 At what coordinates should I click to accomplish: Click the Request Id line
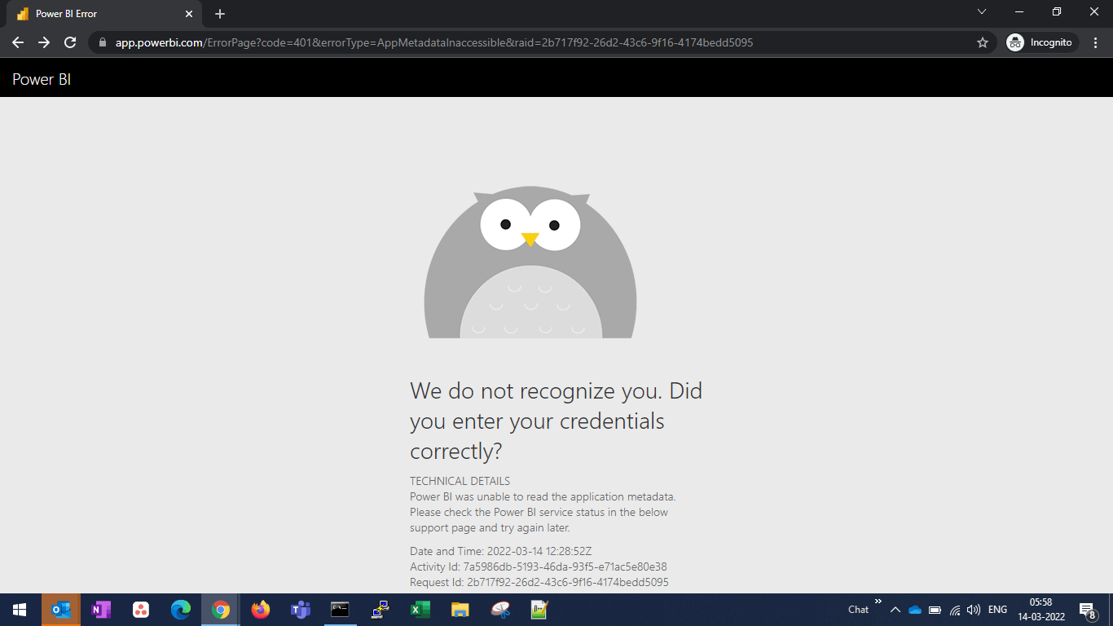click(539, 582)
